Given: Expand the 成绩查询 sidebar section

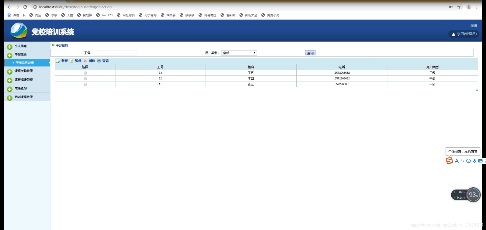Looking at the screenshot, I should click(27, 88).
